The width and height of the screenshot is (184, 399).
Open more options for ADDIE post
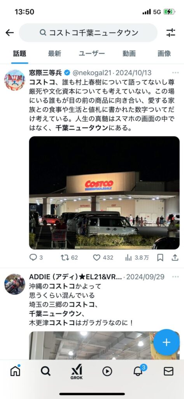point(175,277)
